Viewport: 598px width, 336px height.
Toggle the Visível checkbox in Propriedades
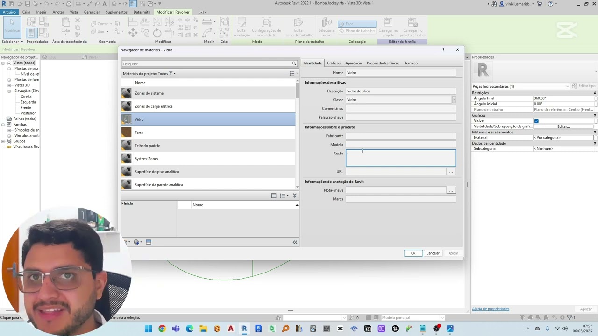tap(536, 121)
